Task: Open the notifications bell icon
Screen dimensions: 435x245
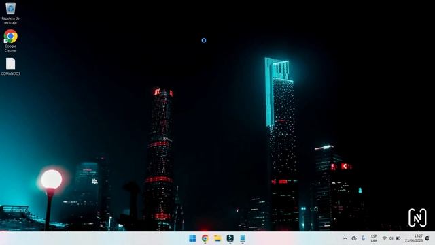Action: click(428, 238)
